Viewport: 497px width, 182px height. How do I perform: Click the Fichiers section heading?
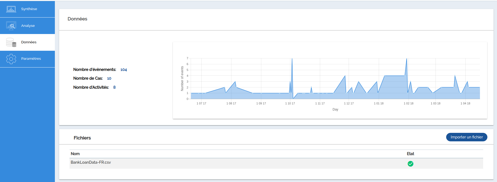click(82, 138)
